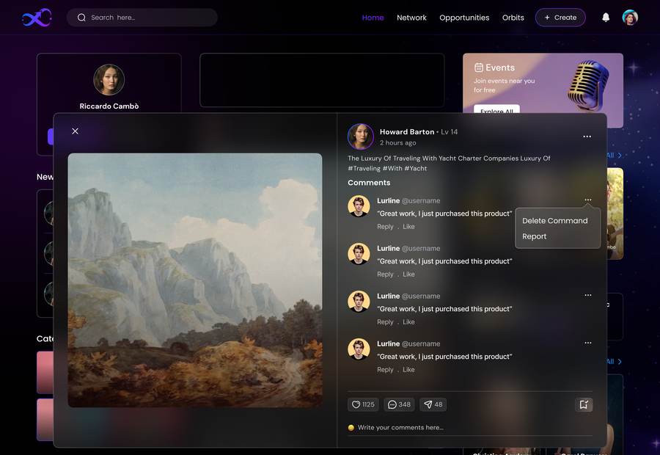Screen dimensions: 660x455
Task: Click the Create button
Action: click(x=560, y=18)
